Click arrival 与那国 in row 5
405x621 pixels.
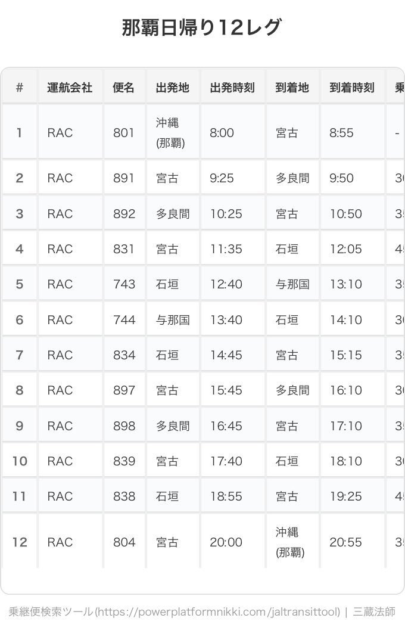coord(292,284)
